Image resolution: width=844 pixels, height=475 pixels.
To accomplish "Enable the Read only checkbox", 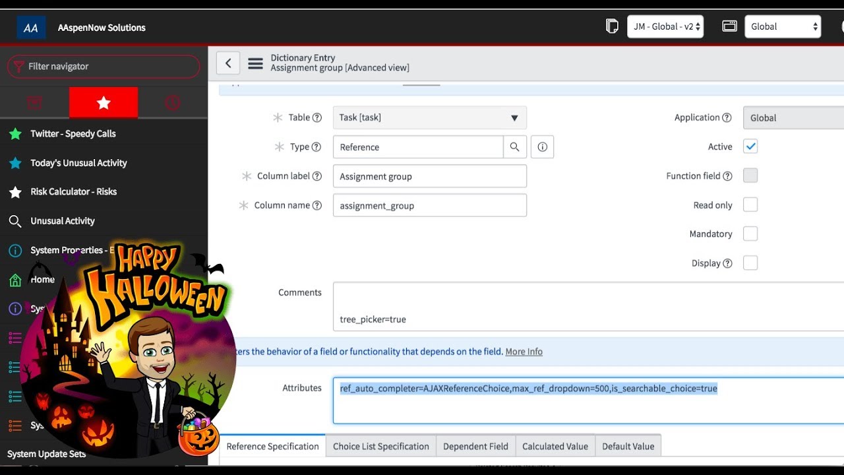I will pyautogui.click(x=750, y=205).
